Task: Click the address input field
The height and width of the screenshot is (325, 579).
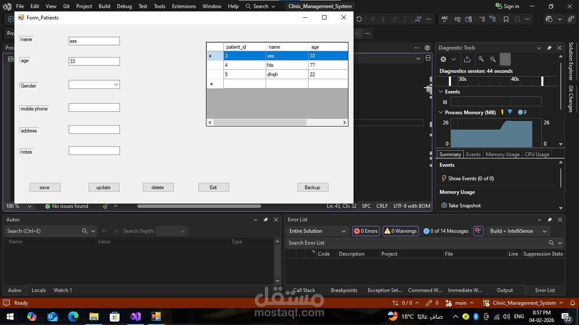Action: (94, 129)
